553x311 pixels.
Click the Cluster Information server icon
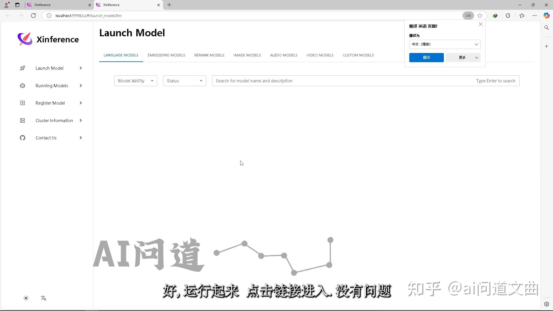point(22,120)
